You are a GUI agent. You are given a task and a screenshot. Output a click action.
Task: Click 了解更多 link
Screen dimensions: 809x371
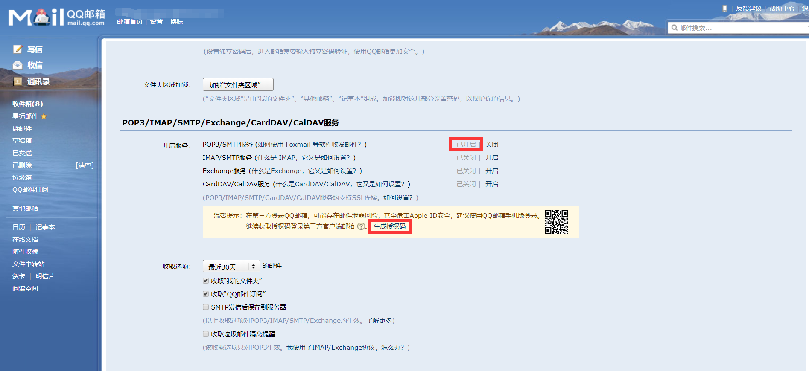pos(379,321)
